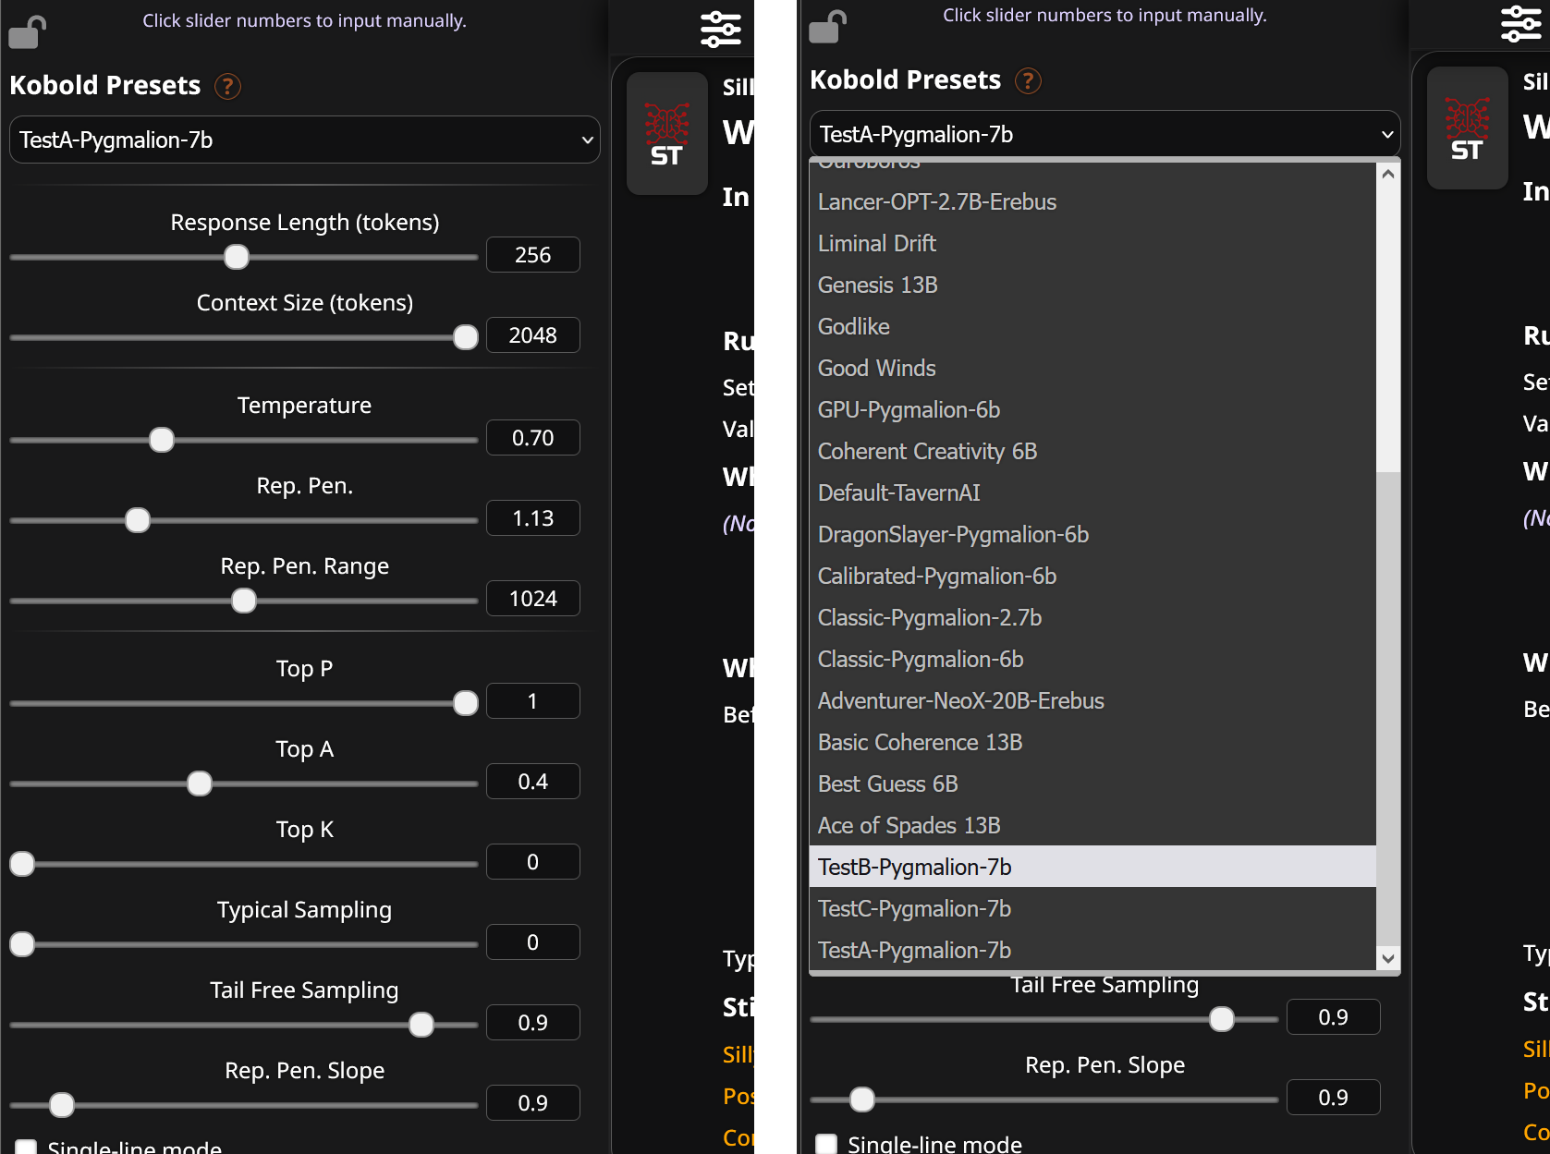Collapse the open preset dropdown in right panel
Viewport: 1550px width, 1154px height.
point(1105,134)
